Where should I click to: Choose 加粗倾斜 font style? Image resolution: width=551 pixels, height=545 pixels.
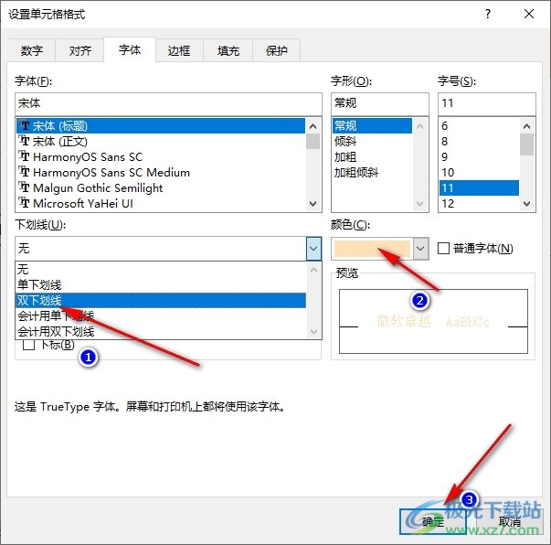[372, 172]
